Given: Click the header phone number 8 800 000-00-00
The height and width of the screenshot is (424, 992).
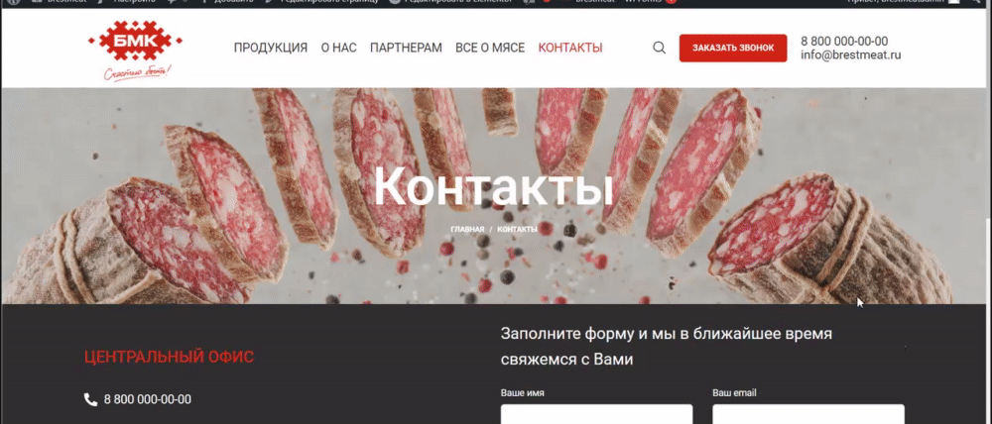Looking at the screenshot, I should (x=844, y=42).
